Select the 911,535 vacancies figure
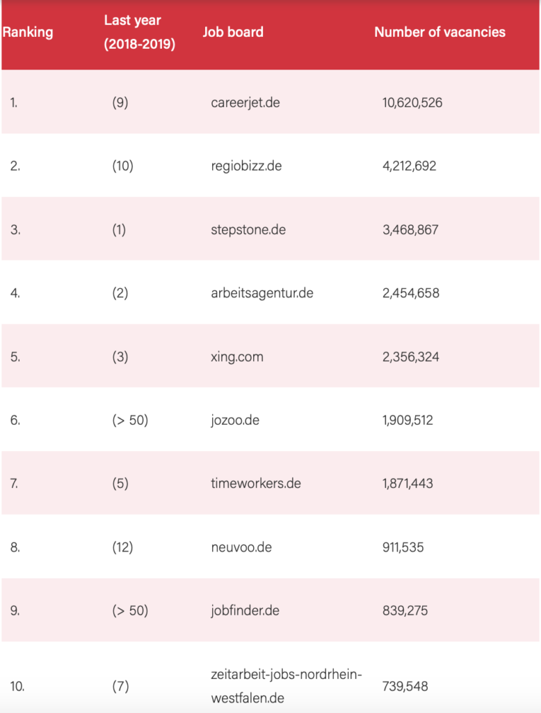This screenshot has width=541, height=713. [403, 547]
